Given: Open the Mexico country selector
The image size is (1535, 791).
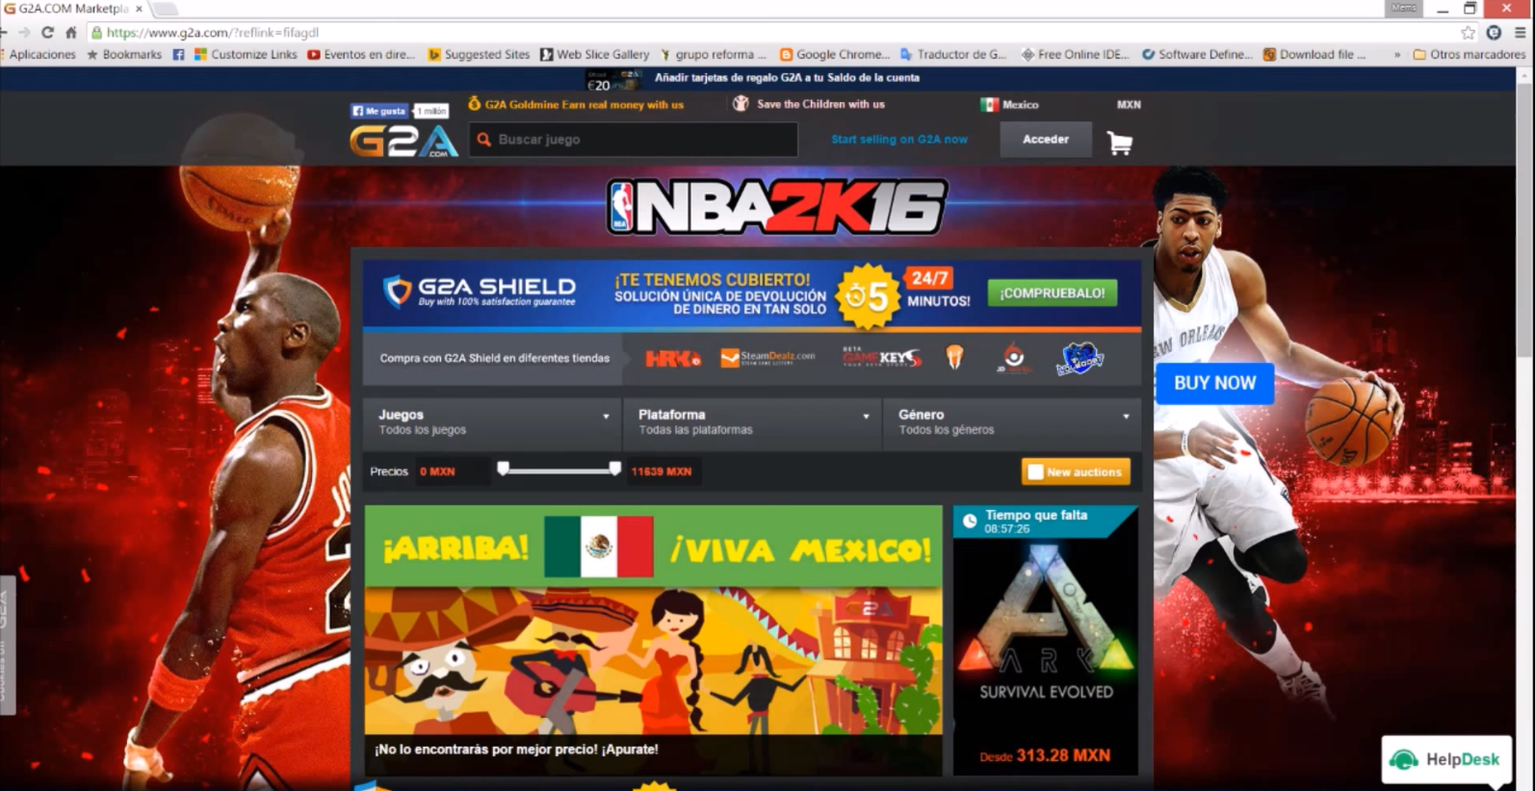Looking at the screenshot, I should click(1009, 105).
